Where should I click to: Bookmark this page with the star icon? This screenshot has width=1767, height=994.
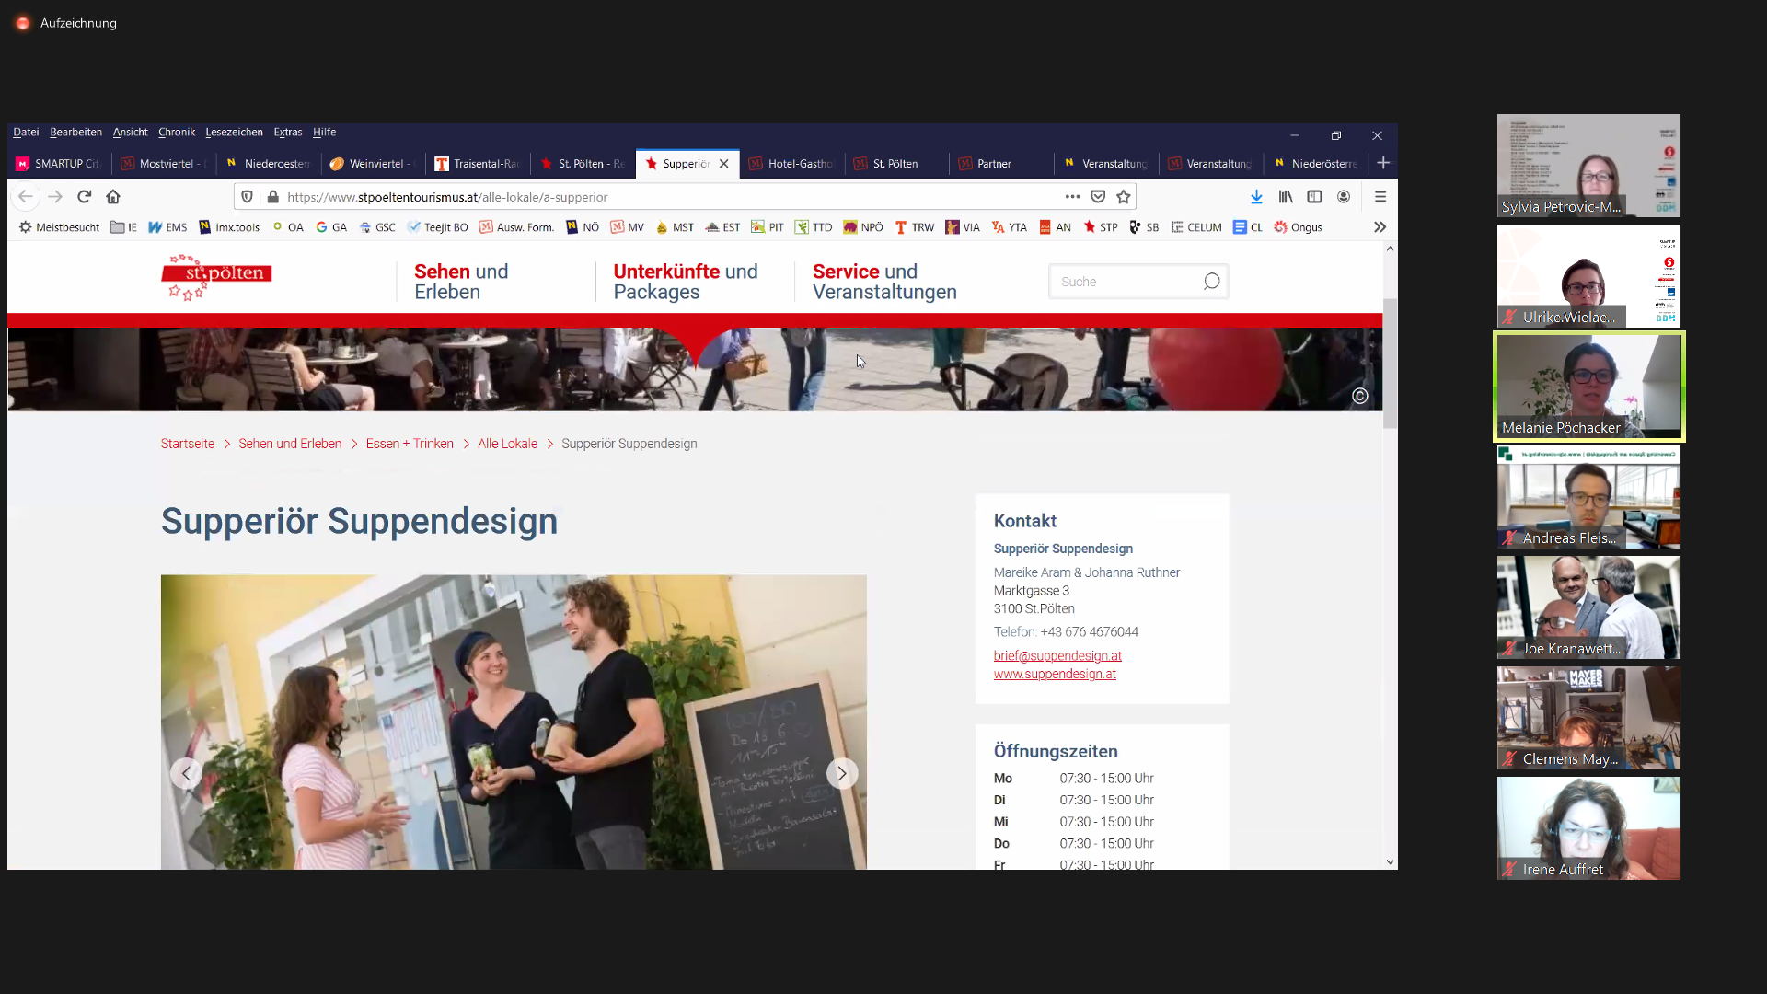(x=1123, y=197)
